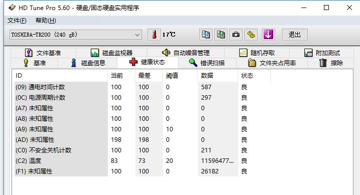Click the data value 587

206,87
